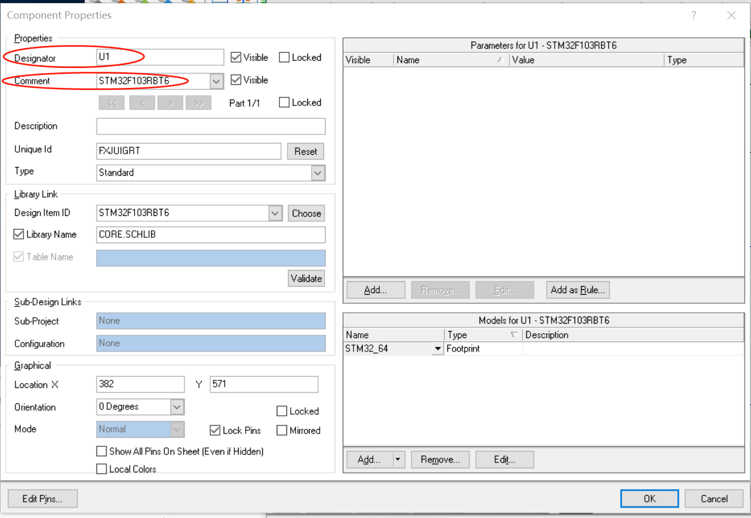
Task: Click the Part 1/1 label
Action: click(x=245, y=103)
